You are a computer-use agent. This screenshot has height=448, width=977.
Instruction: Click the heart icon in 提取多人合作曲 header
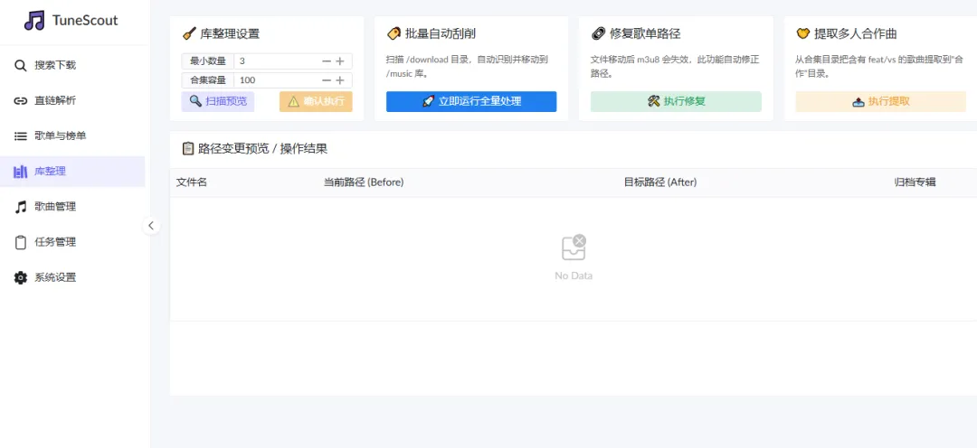point(803,33)
